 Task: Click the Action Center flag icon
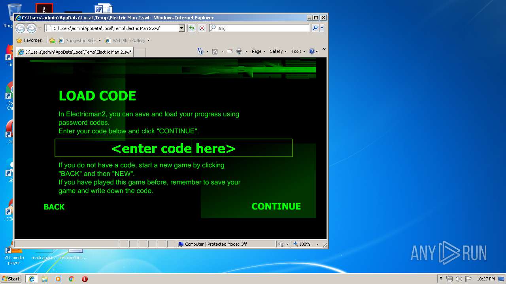(468, 279)
